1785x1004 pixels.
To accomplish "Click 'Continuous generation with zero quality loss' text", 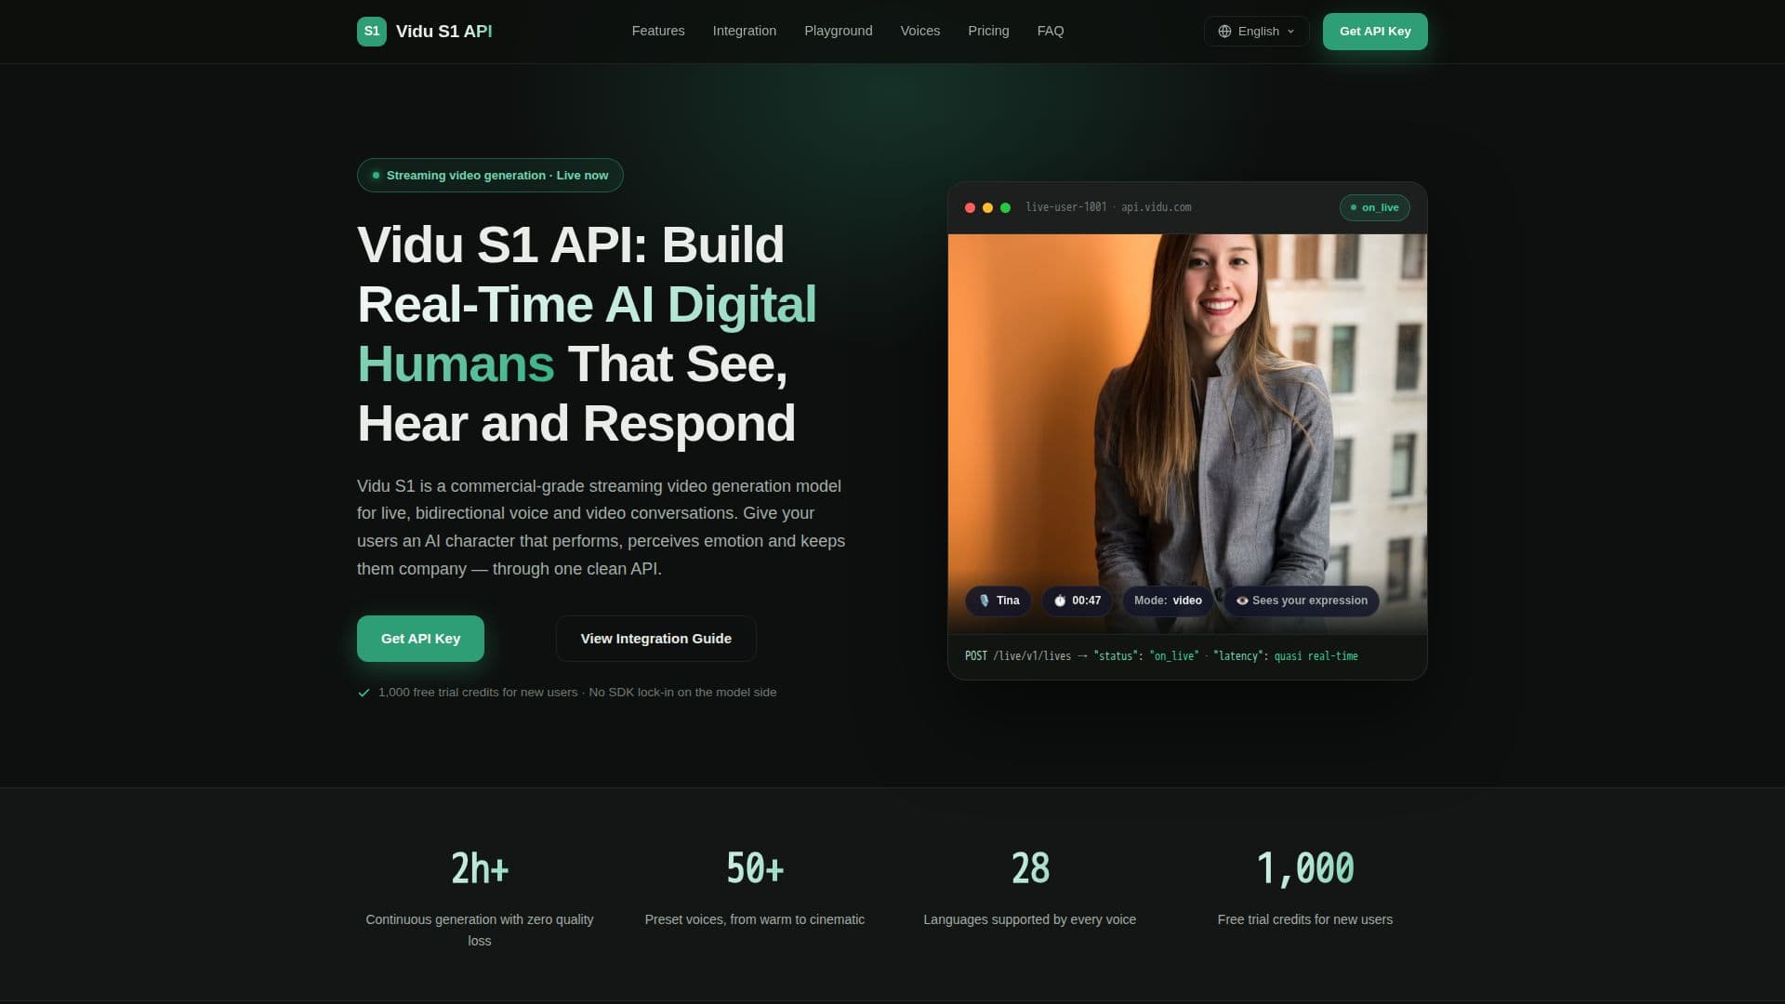I will coord(480,930).
